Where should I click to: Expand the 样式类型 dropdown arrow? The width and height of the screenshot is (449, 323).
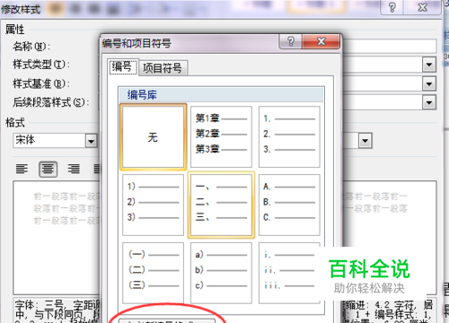(x=429, y=65)
